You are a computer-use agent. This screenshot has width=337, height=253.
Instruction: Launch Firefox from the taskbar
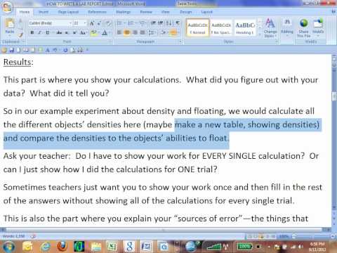[62, 247]
